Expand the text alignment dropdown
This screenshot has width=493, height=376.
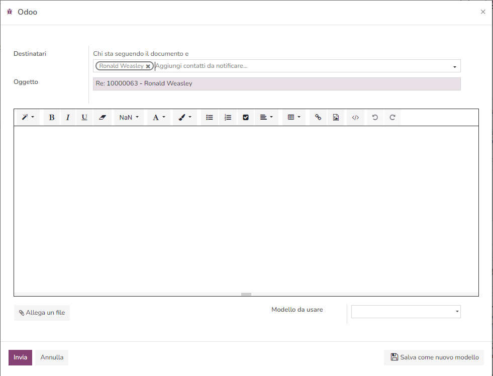265,117
